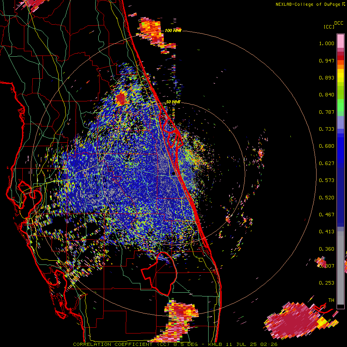
Task: Select the 1.000 color scale value
Action: pyautogui.click(x=327, y=43)
